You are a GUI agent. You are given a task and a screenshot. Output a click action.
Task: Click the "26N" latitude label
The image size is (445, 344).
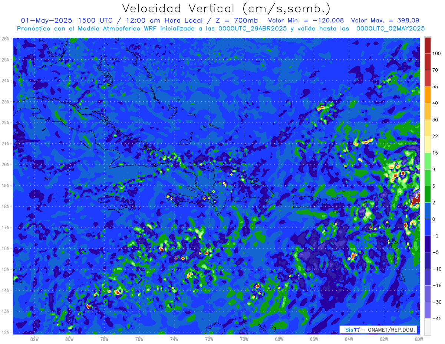[5, 39]
